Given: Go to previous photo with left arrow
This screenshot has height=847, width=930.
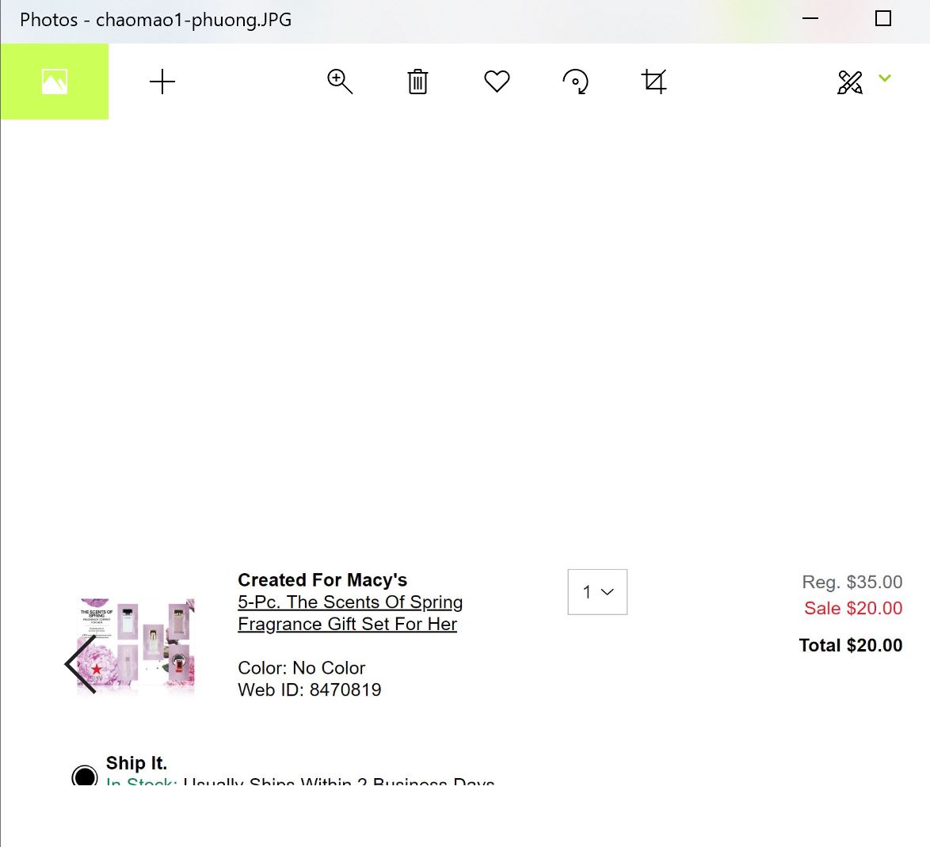Looking at the screenshot, I should pos(80,664).
